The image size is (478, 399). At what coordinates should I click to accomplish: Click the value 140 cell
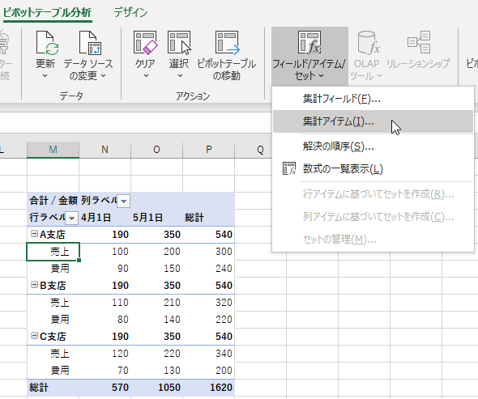pyautogui.click(x=156, y=320)
